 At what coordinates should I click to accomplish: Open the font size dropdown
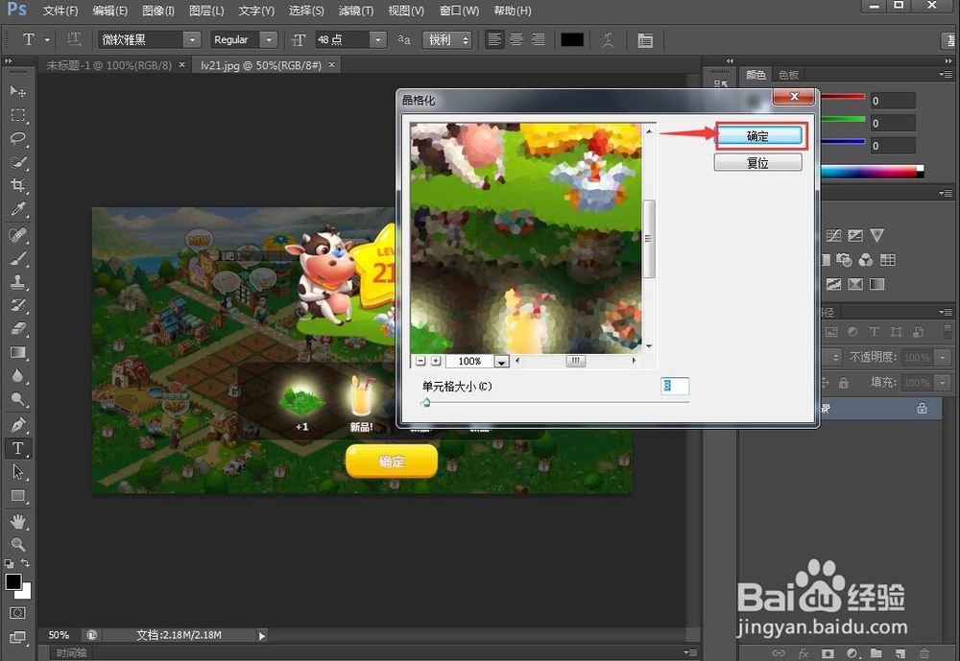[x=377, y=39]
